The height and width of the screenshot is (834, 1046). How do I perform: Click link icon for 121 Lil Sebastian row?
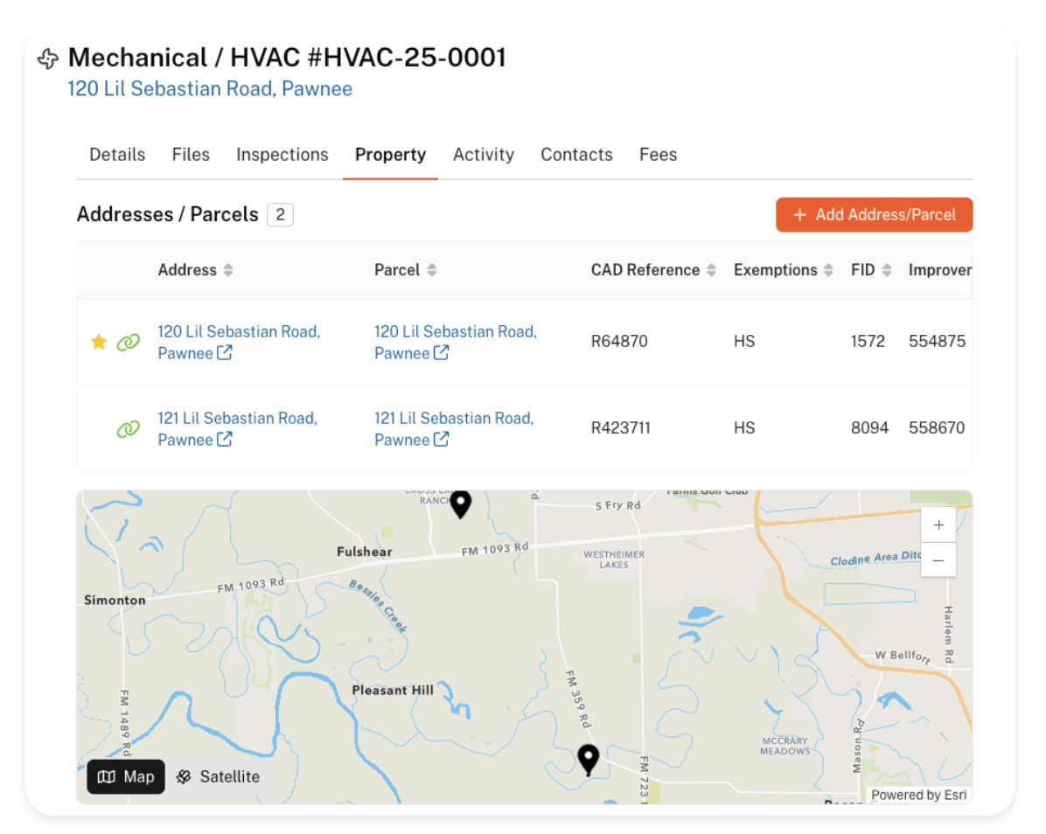[x=129, y=429]
